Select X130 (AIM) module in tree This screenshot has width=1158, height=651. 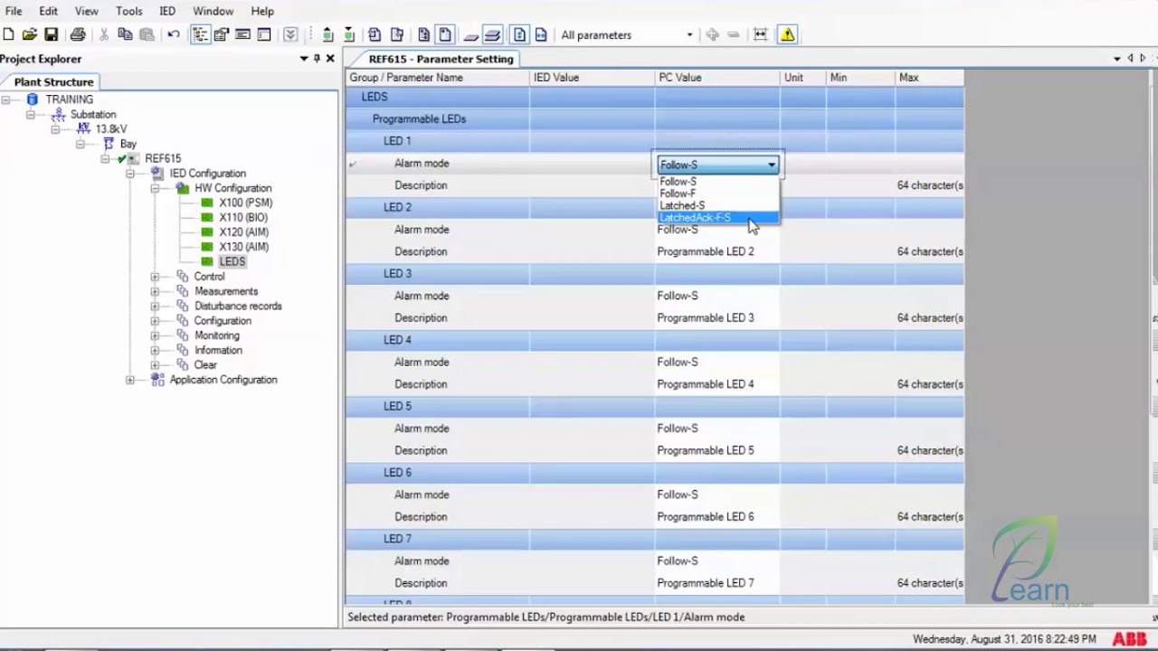tap(243, 247)
